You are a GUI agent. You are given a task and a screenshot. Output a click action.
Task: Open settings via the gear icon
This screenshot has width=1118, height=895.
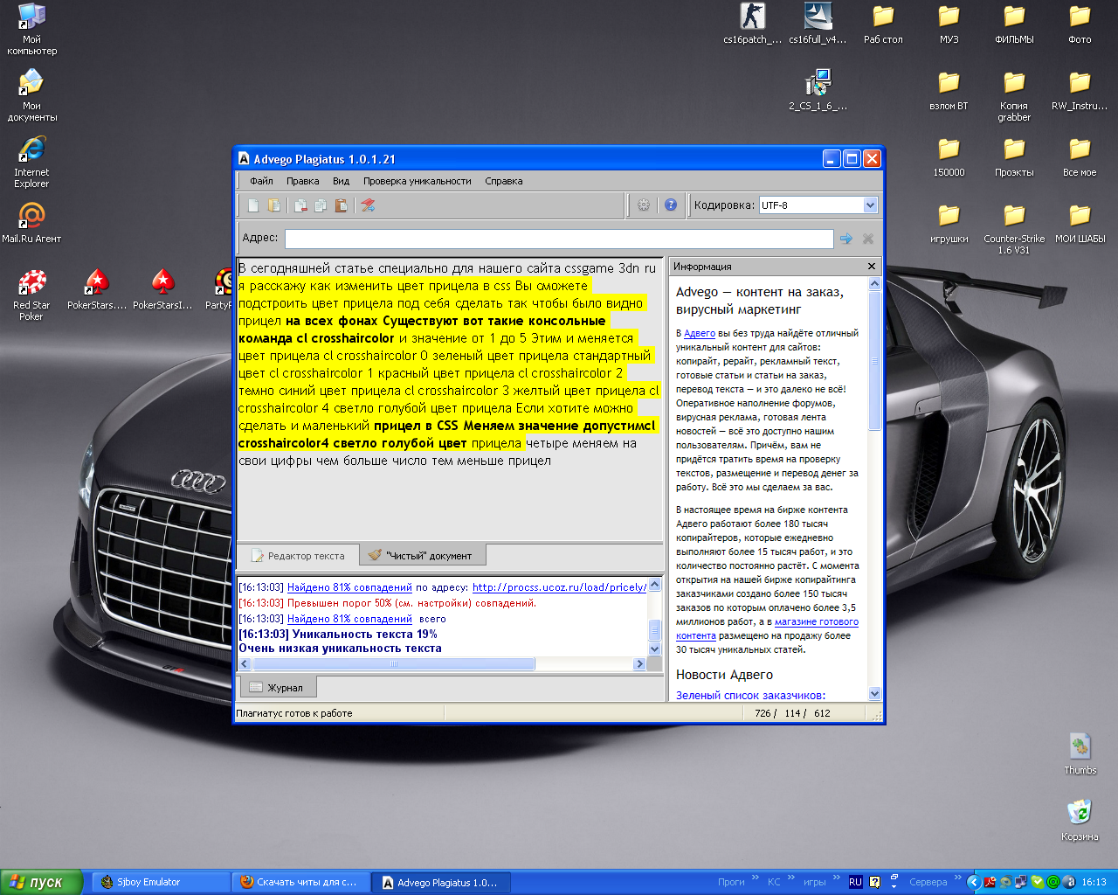[x=644, y=205]
